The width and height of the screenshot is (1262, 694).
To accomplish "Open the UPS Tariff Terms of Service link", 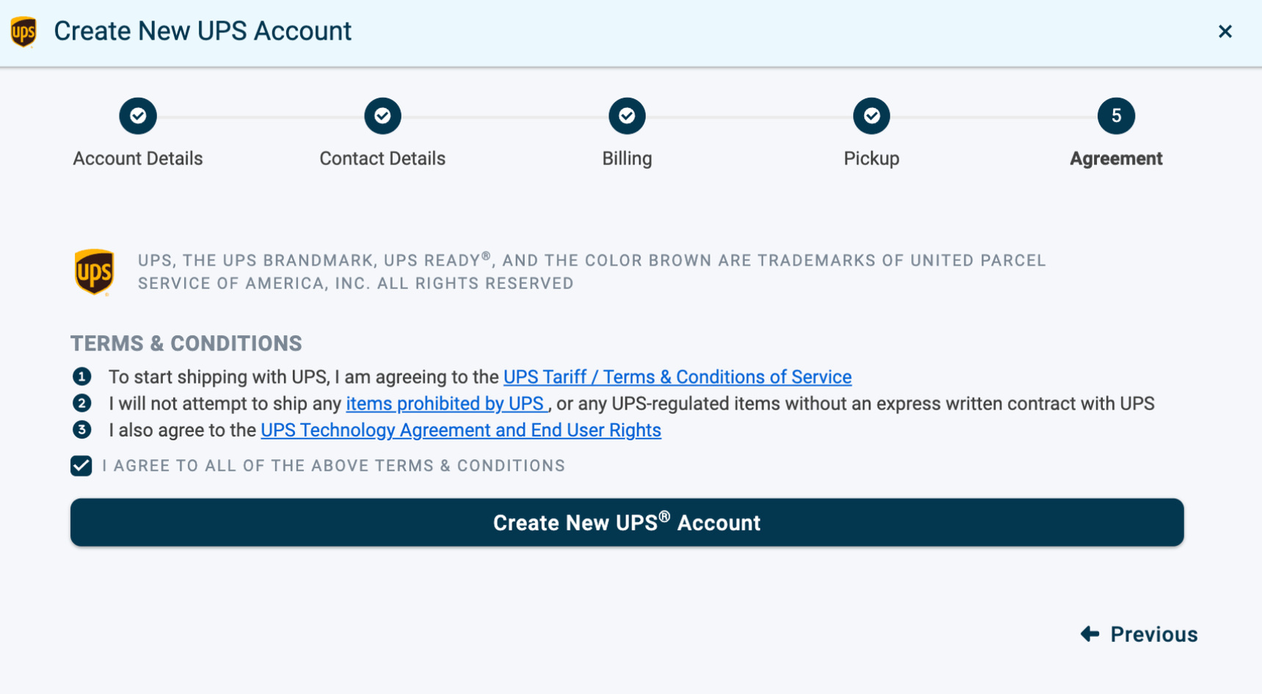I will (677, 376).
